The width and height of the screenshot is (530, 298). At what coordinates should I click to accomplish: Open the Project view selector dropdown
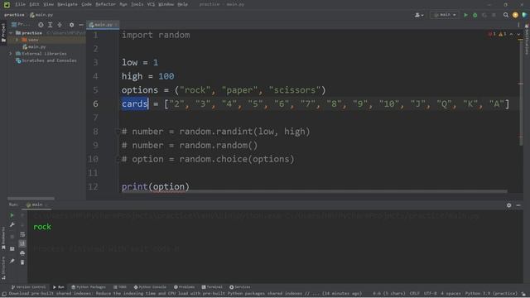(22, 25)
